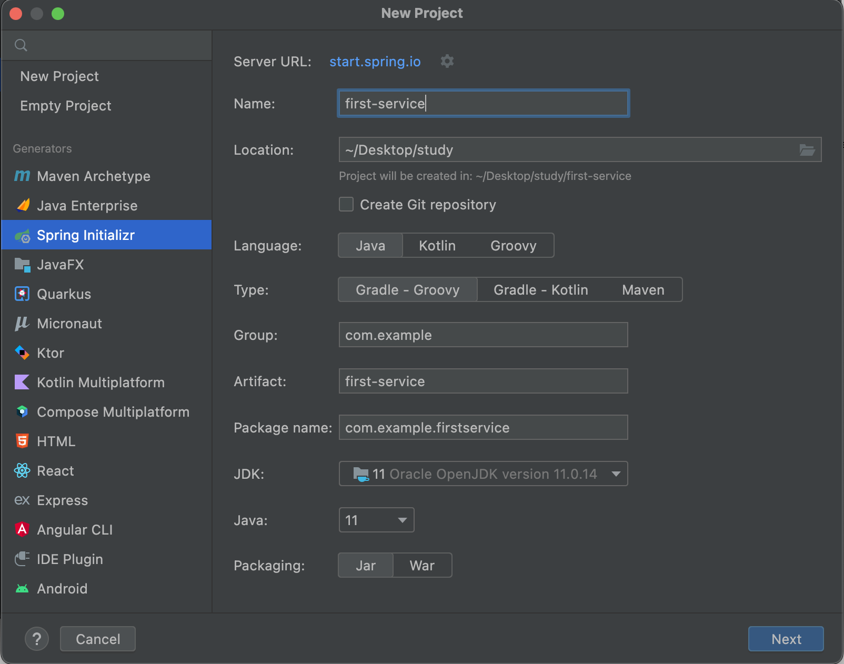Click the IDE Plugin icon
Image resolution: width=844 pixels, height=664 pixels.
22,559
